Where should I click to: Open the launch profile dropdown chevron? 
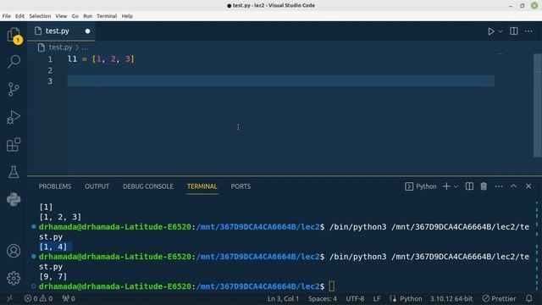click(x=456, y=186)
